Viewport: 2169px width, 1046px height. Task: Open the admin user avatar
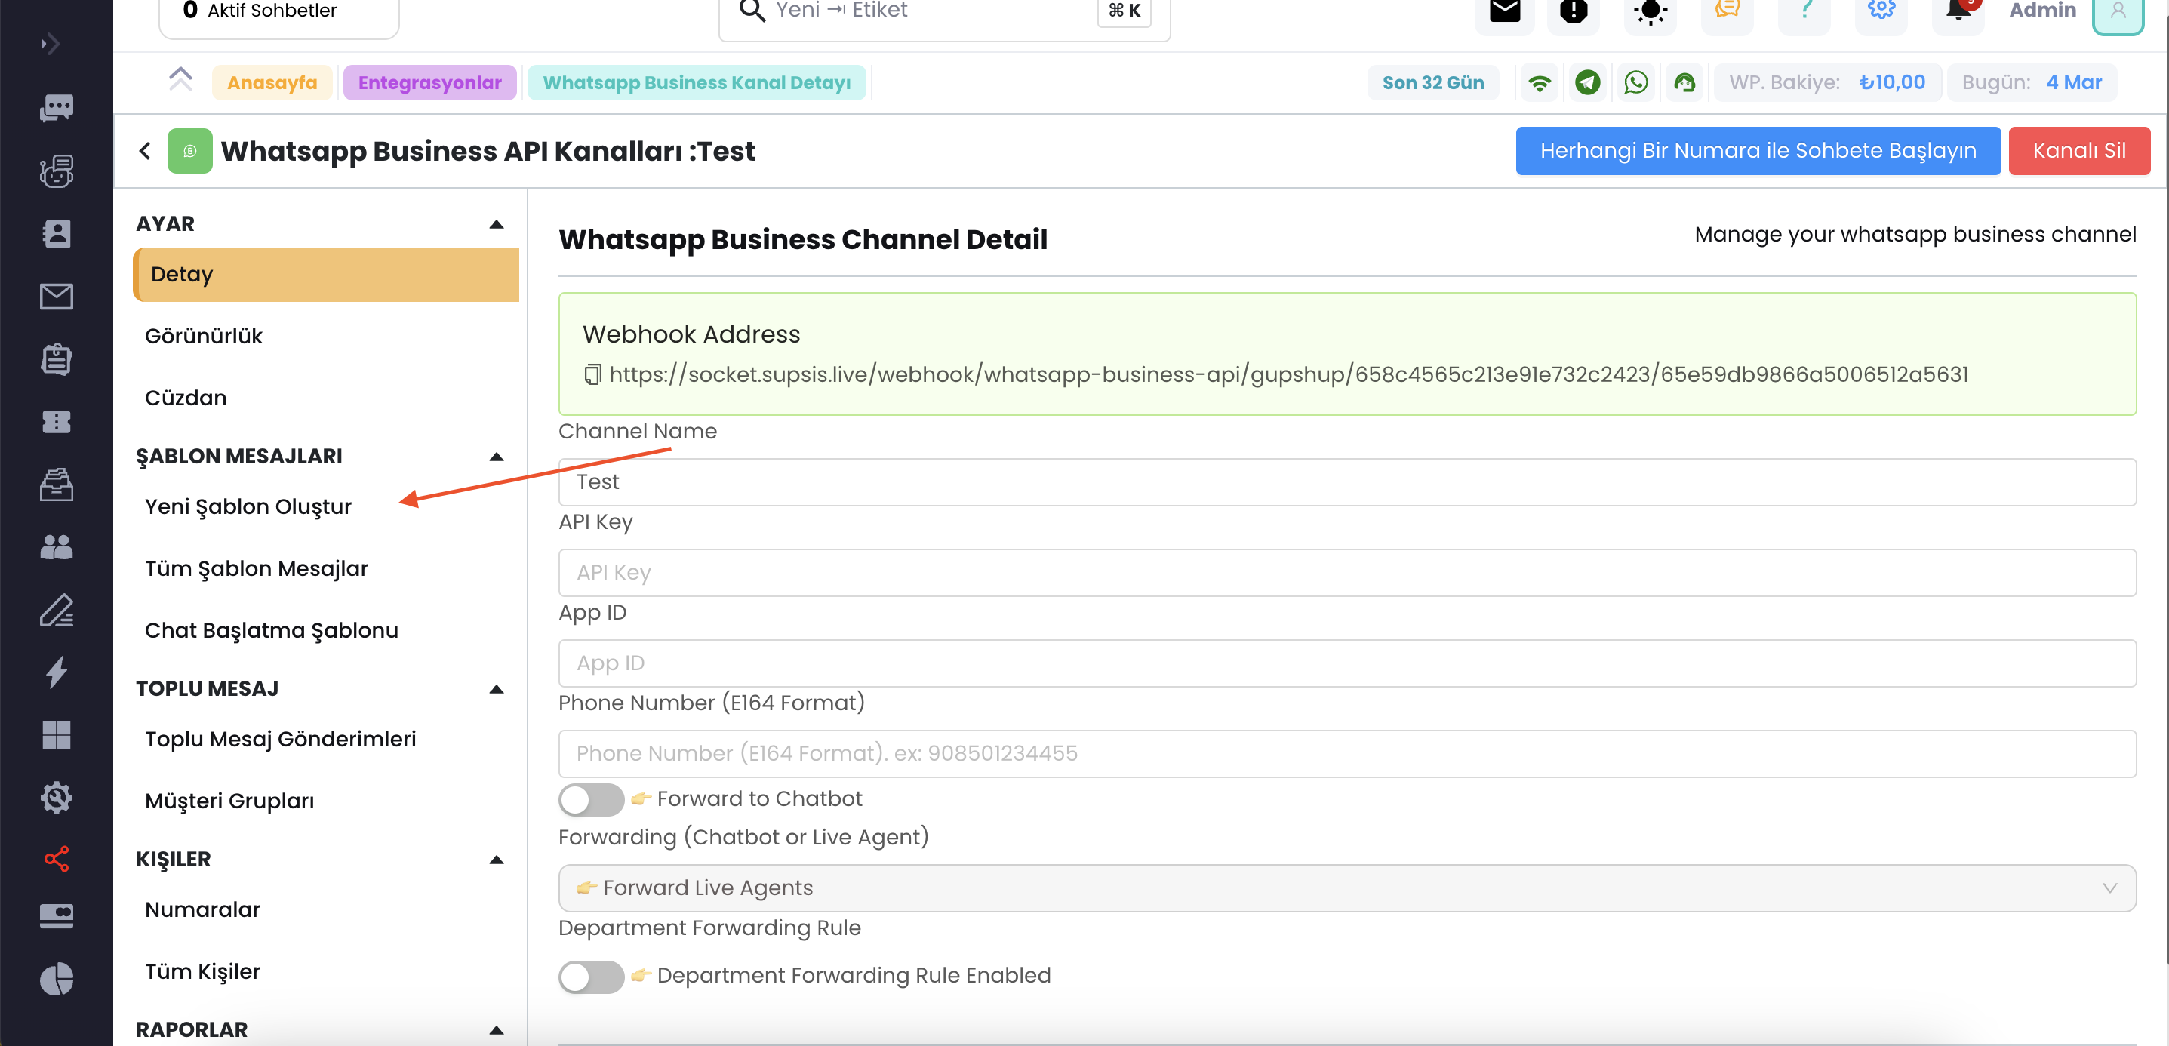(x=2118, y=14)
